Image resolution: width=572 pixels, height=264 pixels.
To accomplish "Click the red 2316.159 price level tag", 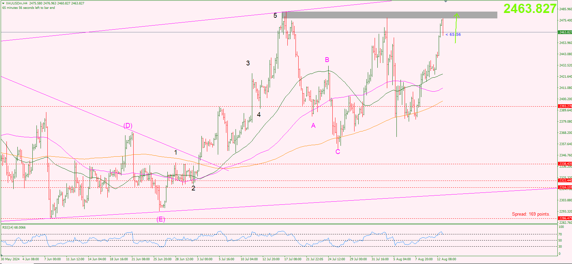I will pyautogui.click(x=565, y=187).
